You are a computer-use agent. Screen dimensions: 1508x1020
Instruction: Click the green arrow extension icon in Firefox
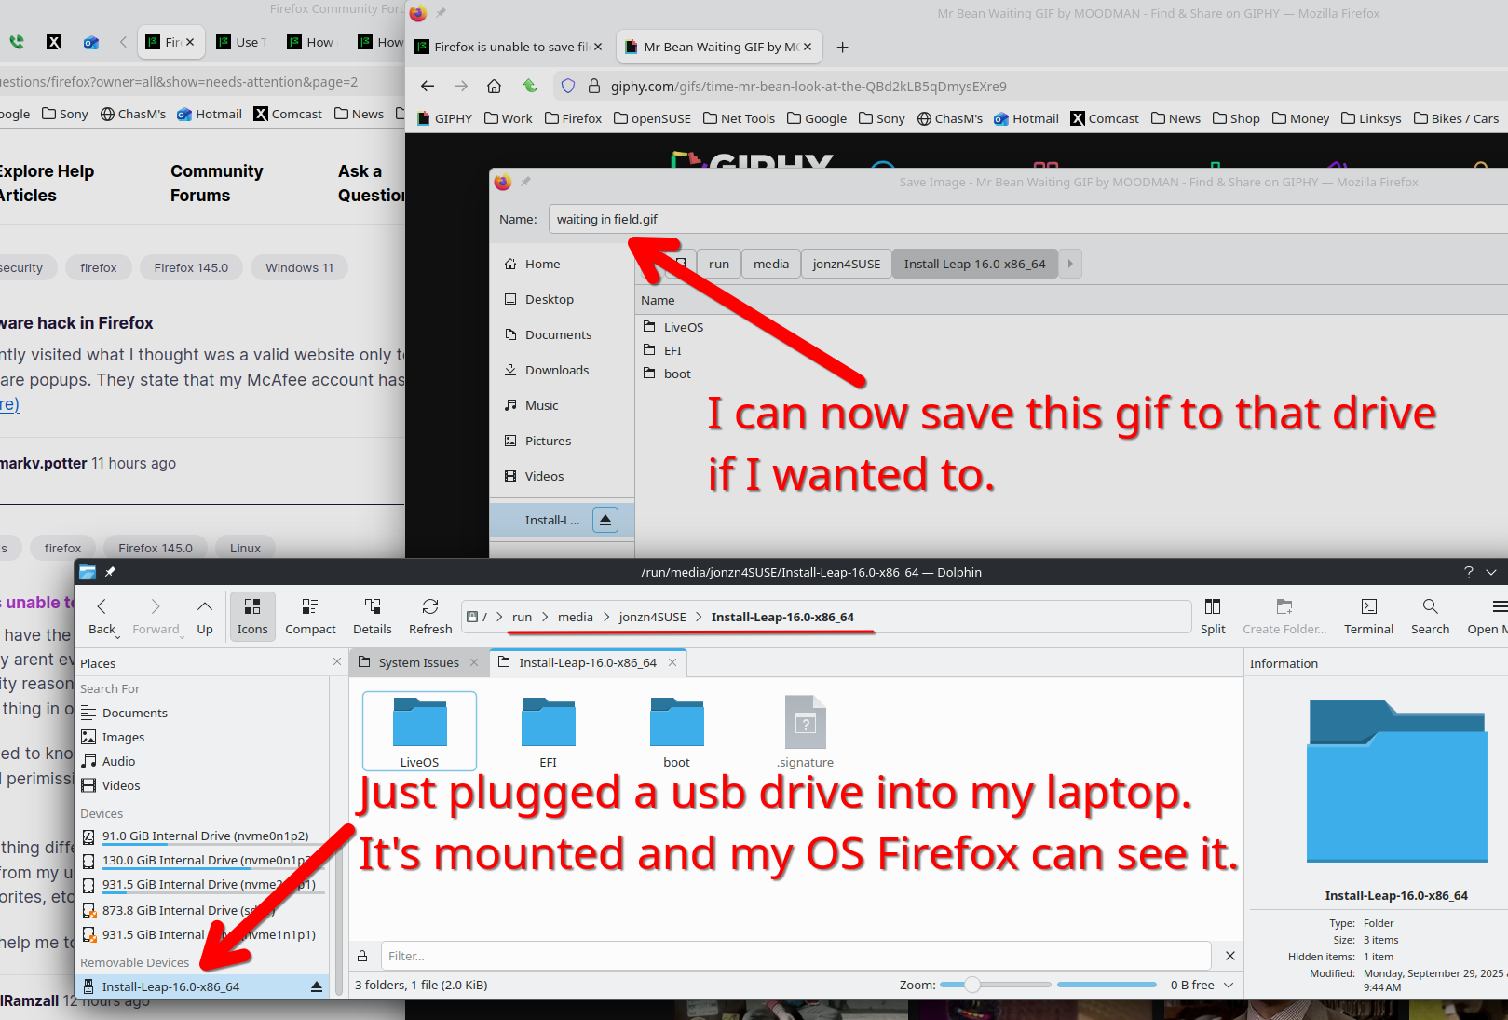[530, 87]
